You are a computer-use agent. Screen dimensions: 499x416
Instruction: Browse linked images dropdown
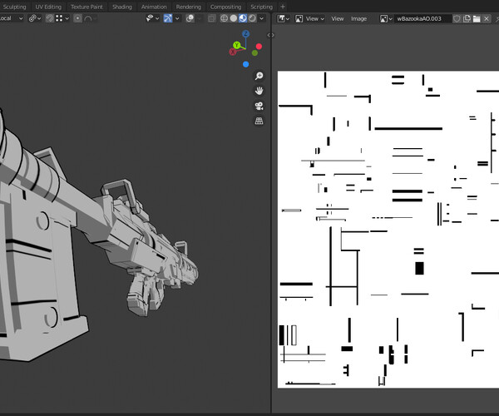(386, 19)
